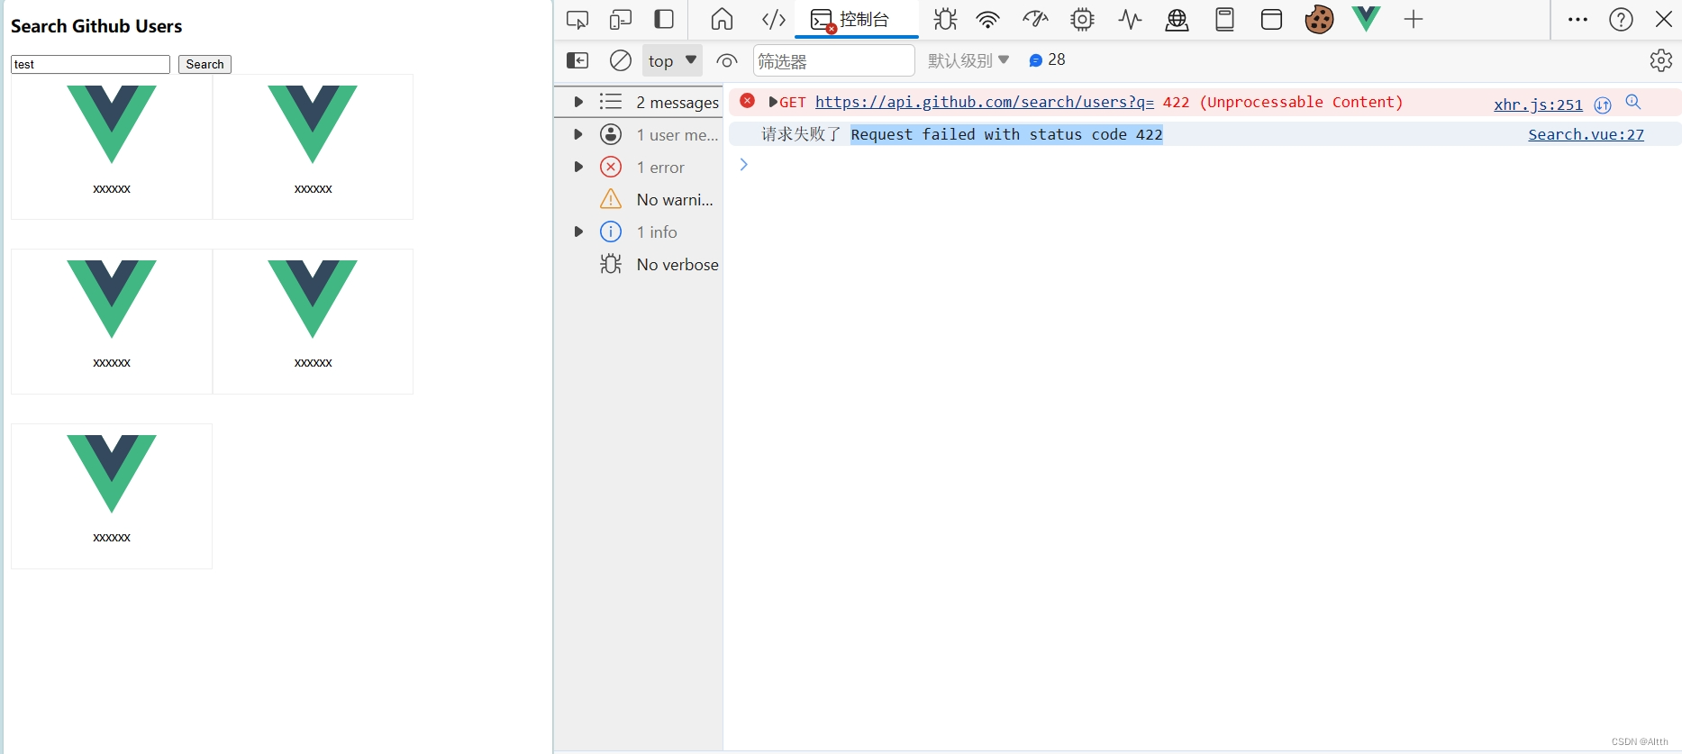Click the red error icon in message list
The height and width of the screenshot is (754, 1682).
(748, 101)
